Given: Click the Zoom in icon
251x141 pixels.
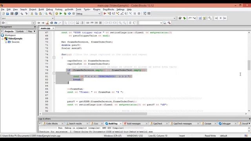Looking at the screenshot, I should tap(120, 23).
